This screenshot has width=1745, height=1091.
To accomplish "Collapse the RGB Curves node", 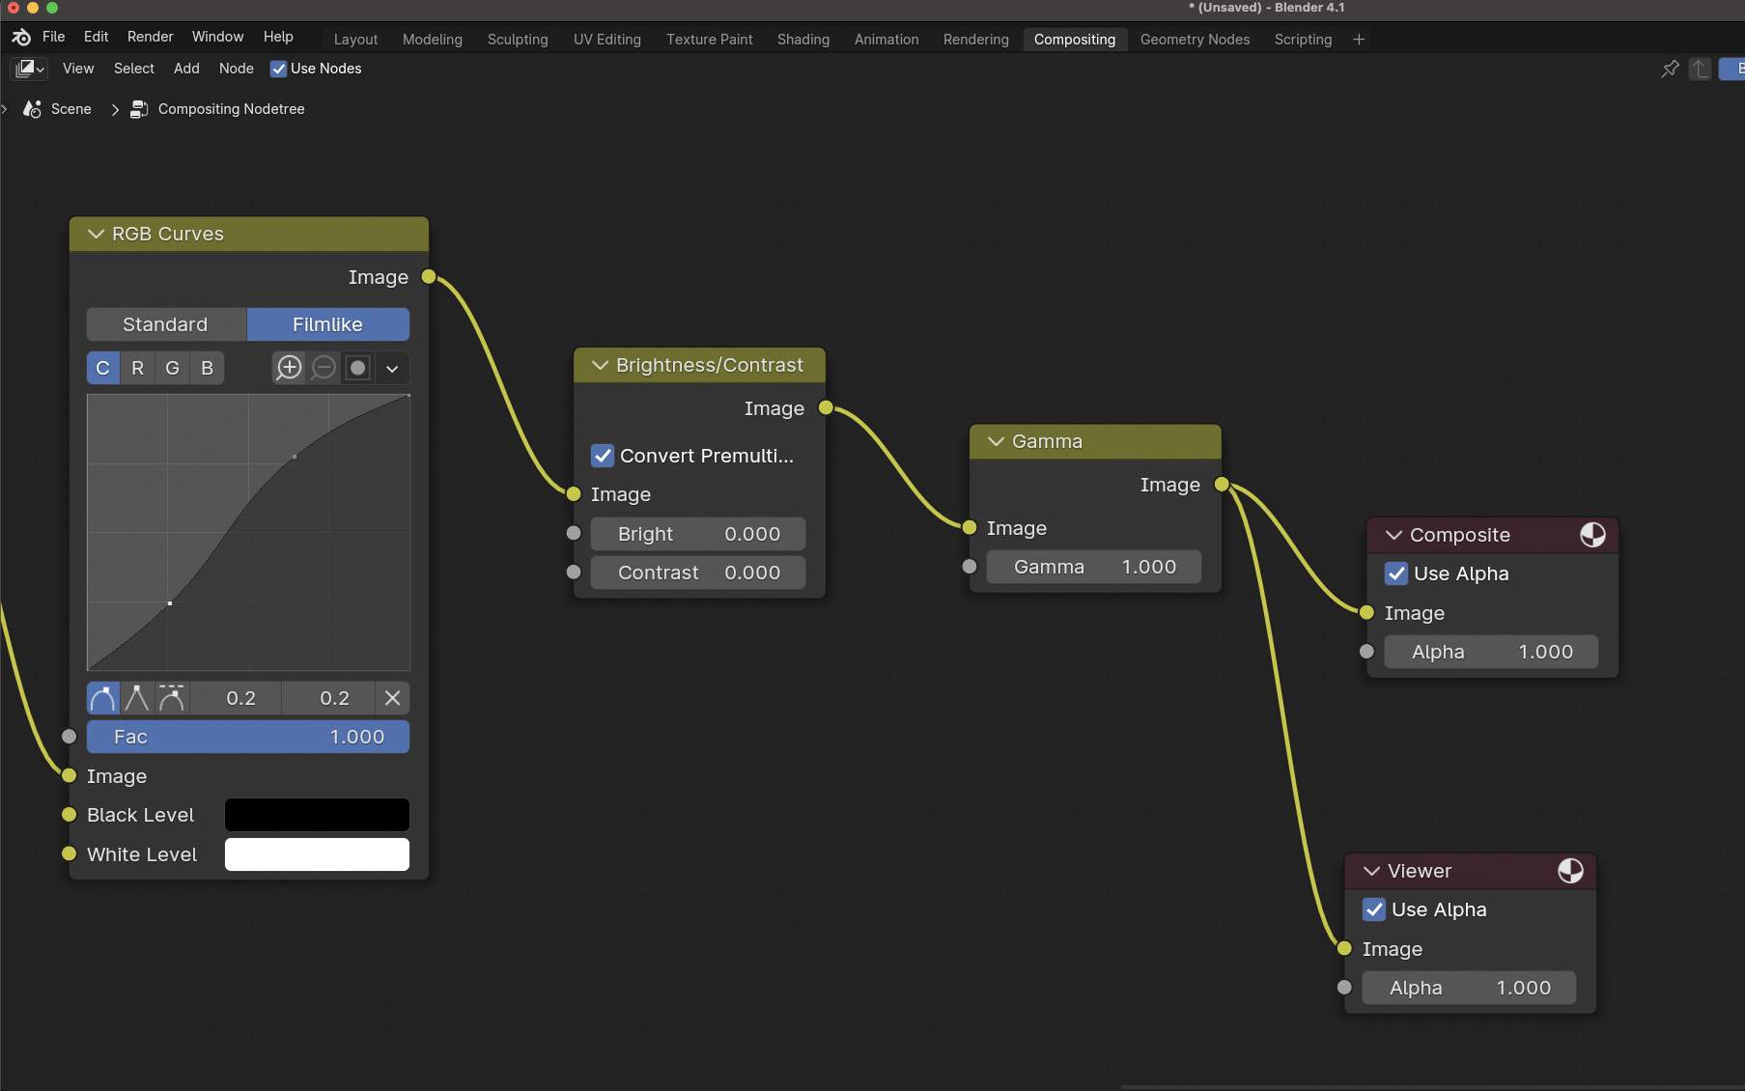I will pos(96,234).
